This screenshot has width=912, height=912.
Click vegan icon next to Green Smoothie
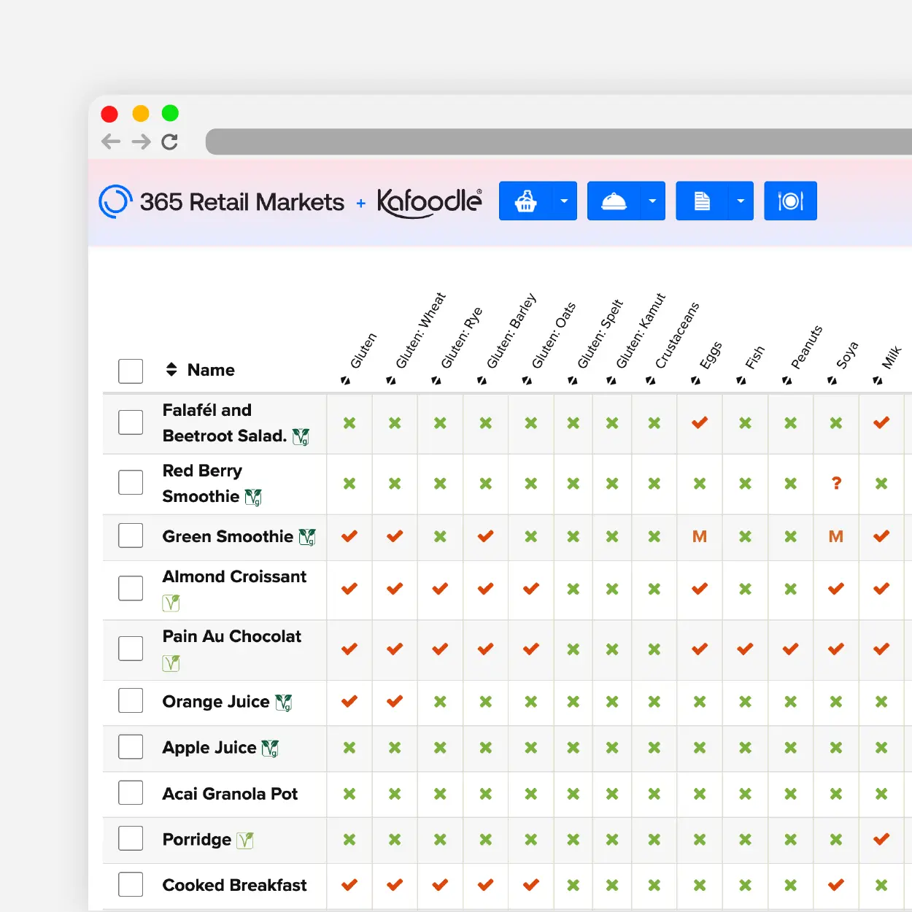(x=307, y=537)
